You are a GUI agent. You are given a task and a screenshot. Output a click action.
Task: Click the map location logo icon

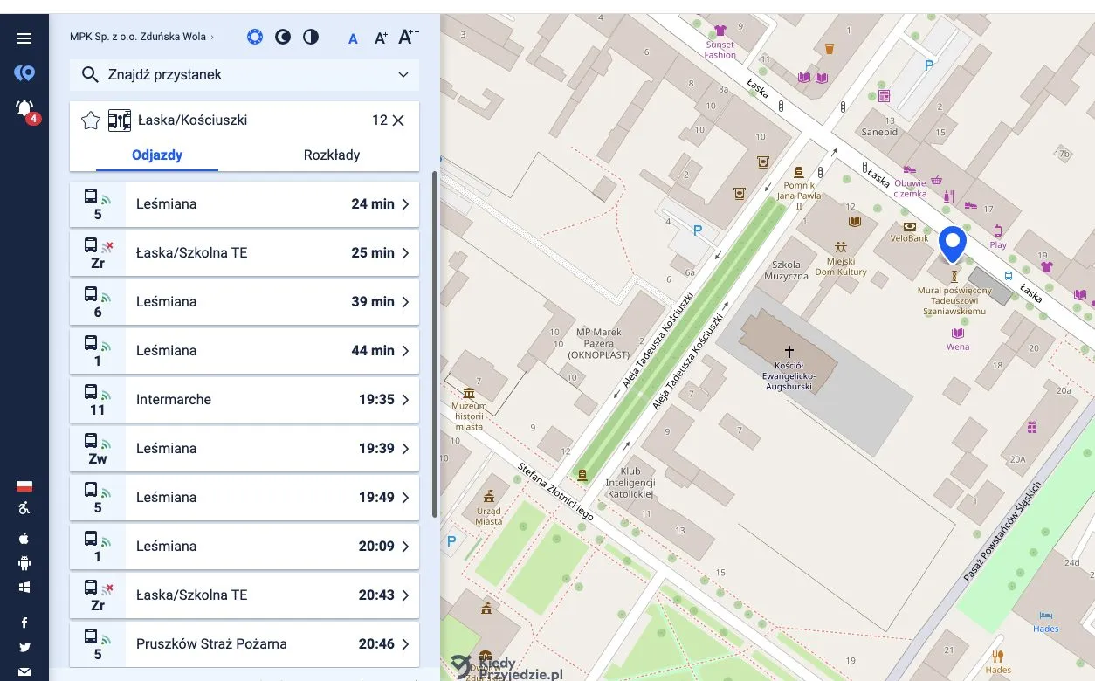click(x=24, y=73)
